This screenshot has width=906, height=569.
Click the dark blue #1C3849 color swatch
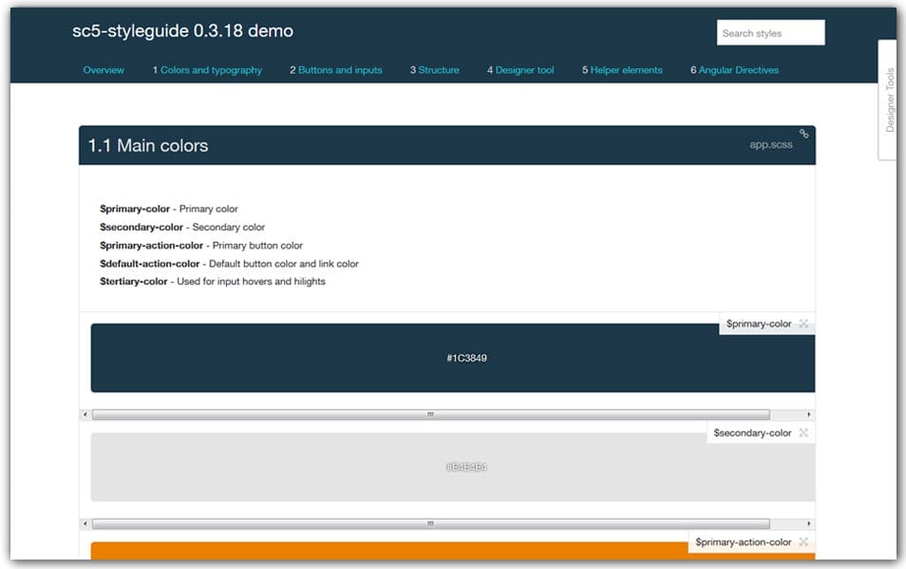452,358
